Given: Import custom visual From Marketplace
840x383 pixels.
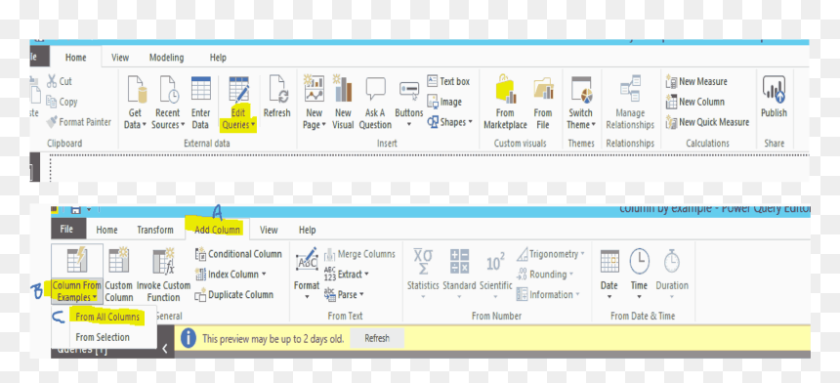Looking at the screenshot, I should (x=505, y=103).
